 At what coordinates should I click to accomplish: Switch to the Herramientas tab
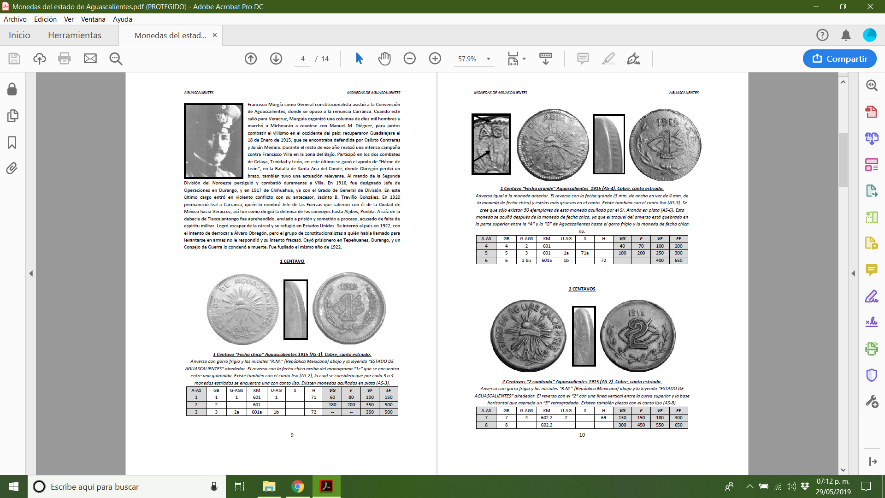click(x=75, y=36)
